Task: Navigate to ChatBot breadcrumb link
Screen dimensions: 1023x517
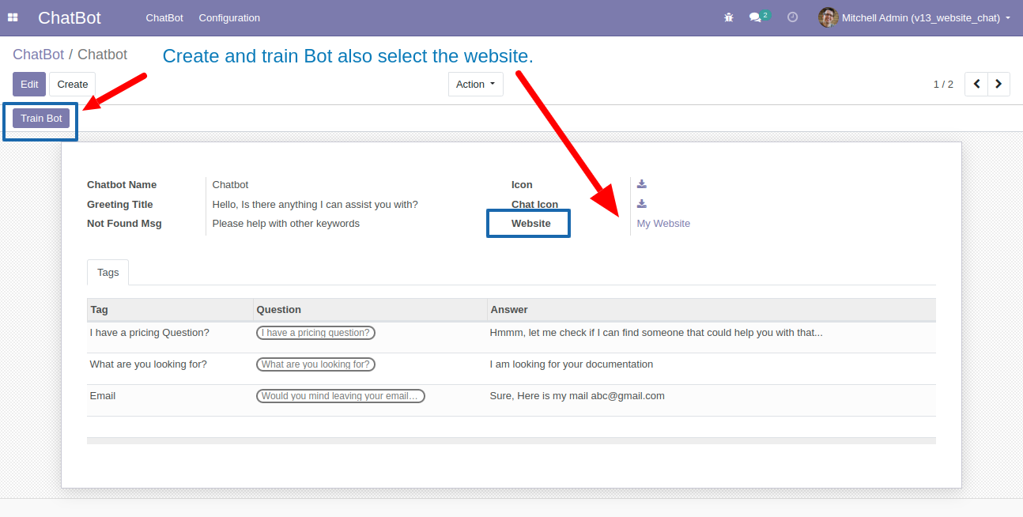Action: point(38,55)
